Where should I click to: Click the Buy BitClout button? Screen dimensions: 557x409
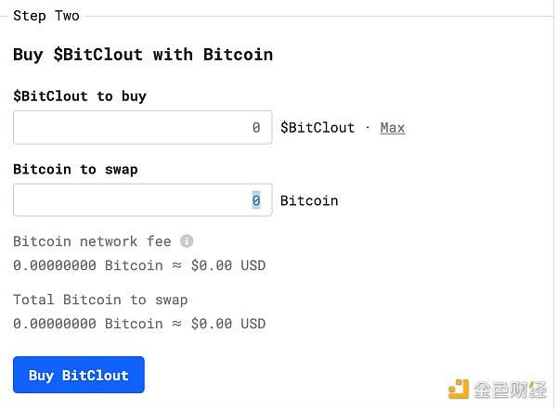click(x=79, y=375)
